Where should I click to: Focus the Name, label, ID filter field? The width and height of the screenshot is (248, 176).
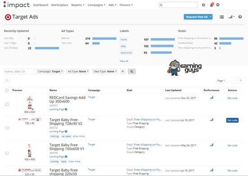(19, 72)
